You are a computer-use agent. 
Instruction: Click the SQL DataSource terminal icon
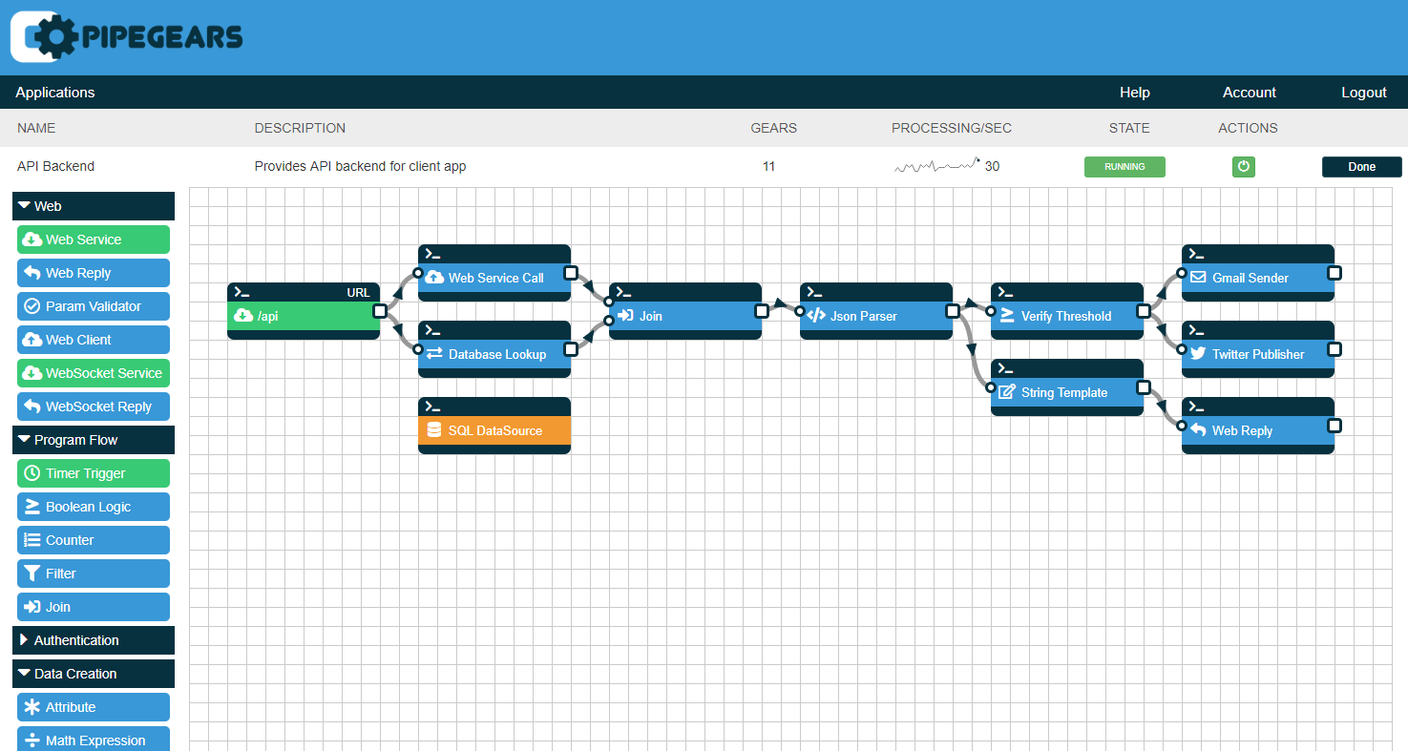(432, 407)
